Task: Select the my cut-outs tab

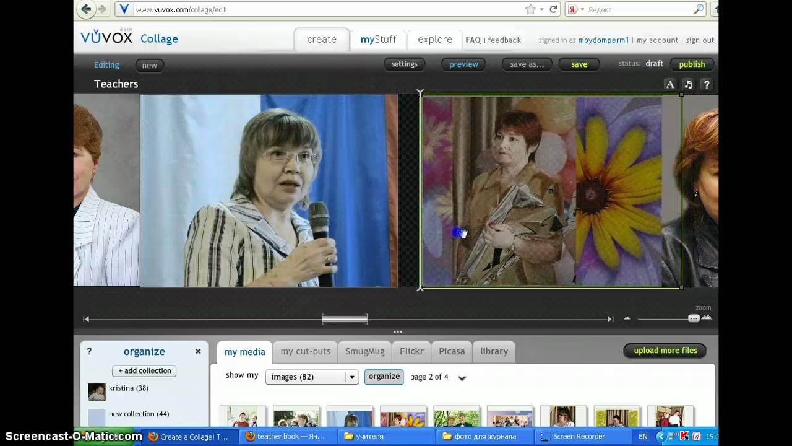Action: click(306, 351)
